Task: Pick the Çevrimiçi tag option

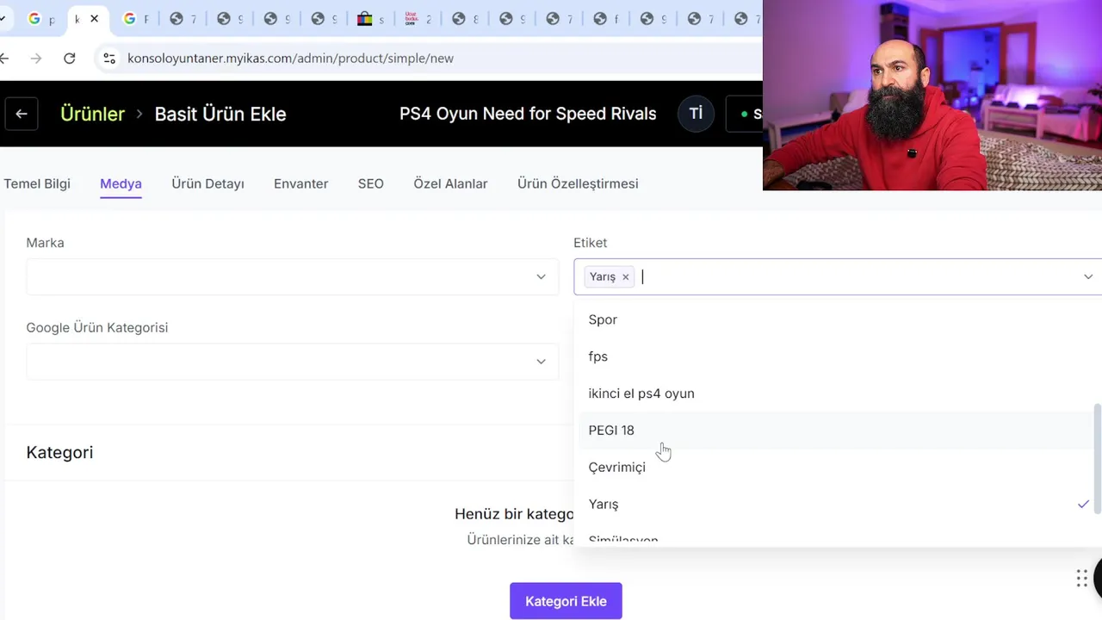Action: click(x=838, y=468)
